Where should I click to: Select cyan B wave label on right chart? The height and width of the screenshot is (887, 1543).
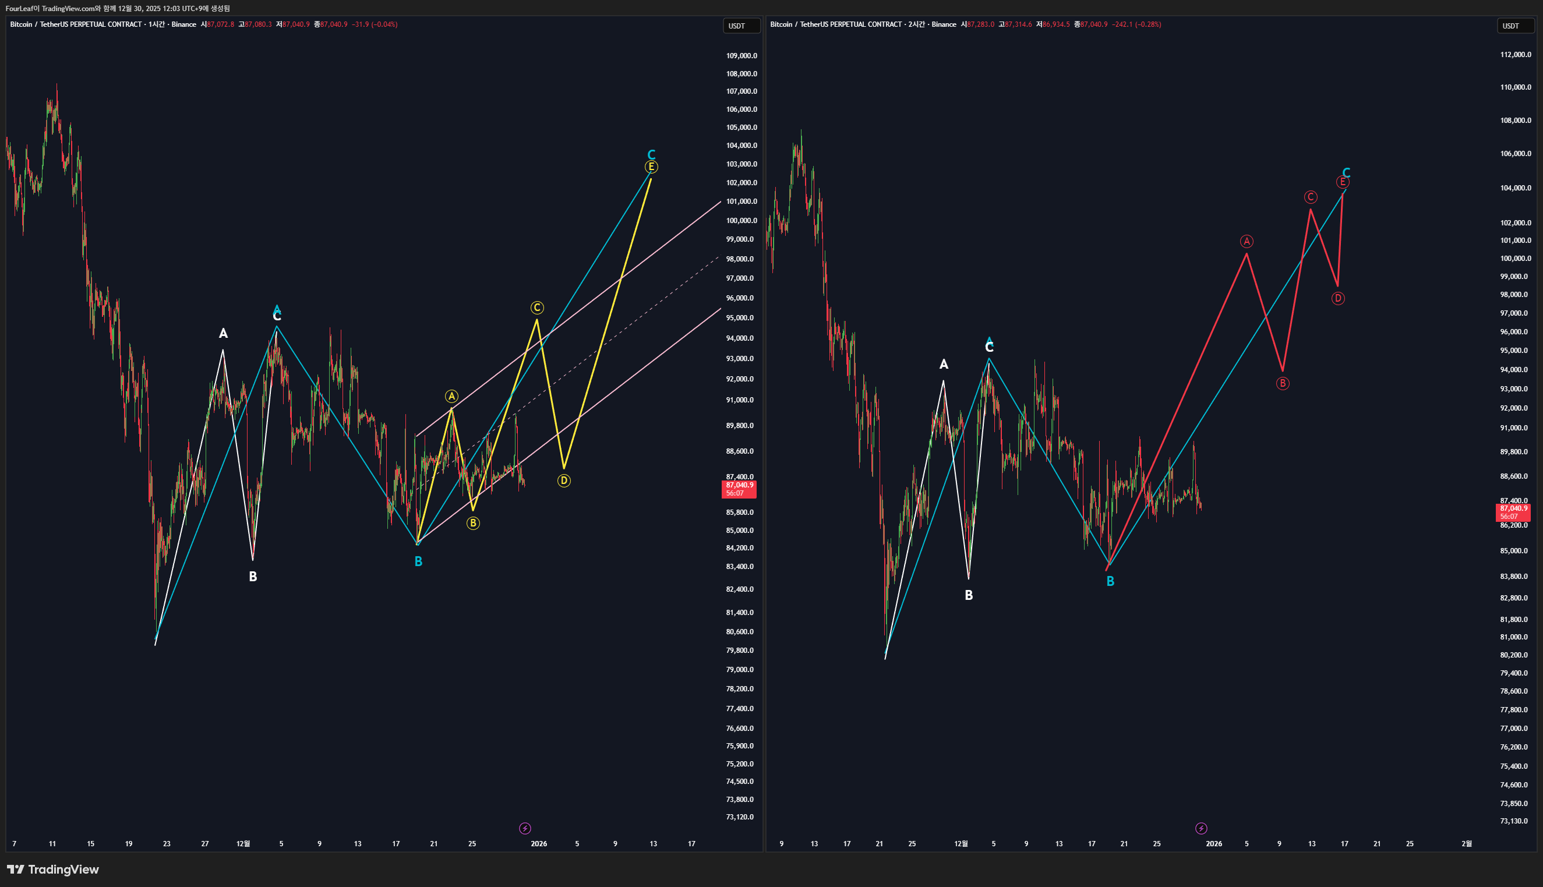coord(1110,581)
